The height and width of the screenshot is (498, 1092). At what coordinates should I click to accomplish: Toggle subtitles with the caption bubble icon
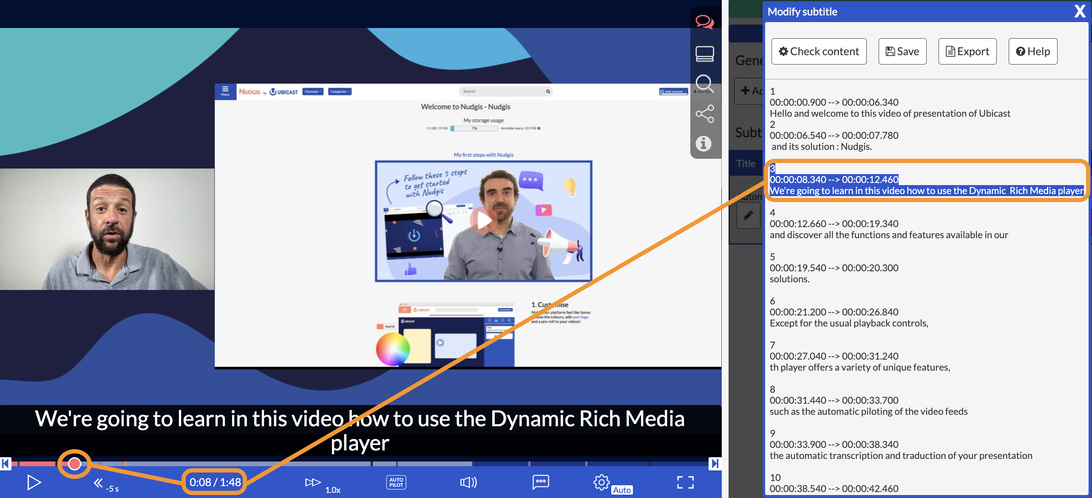click(540, 482)
